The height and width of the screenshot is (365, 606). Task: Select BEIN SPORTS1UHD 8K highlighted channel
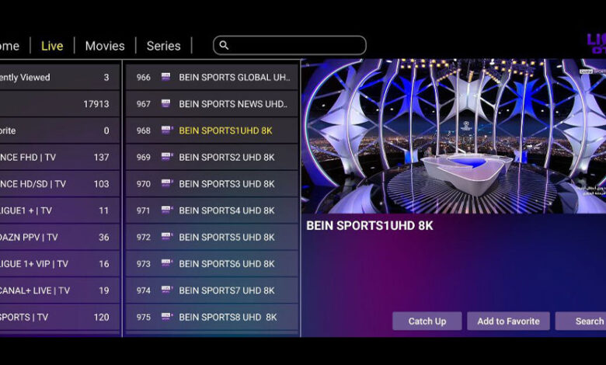(x=225, y=130)
